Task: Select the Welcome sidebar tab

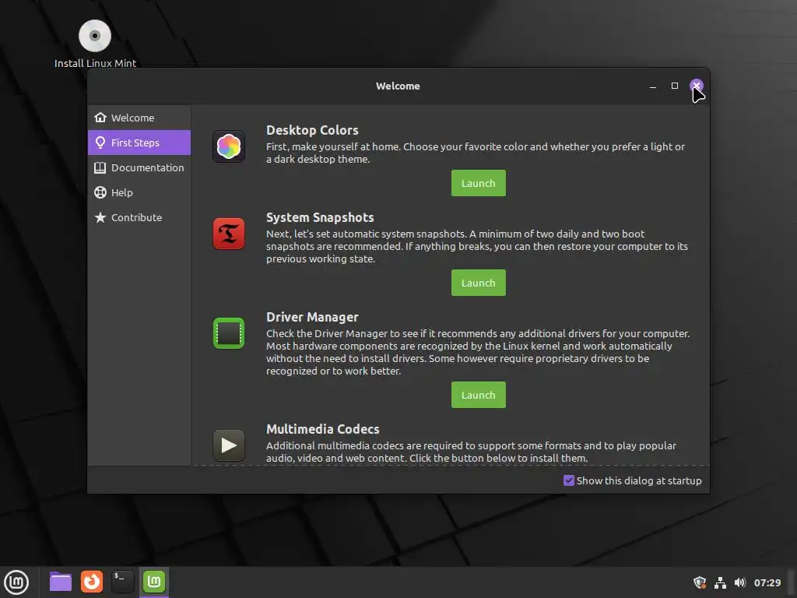Action: (139, 118)
